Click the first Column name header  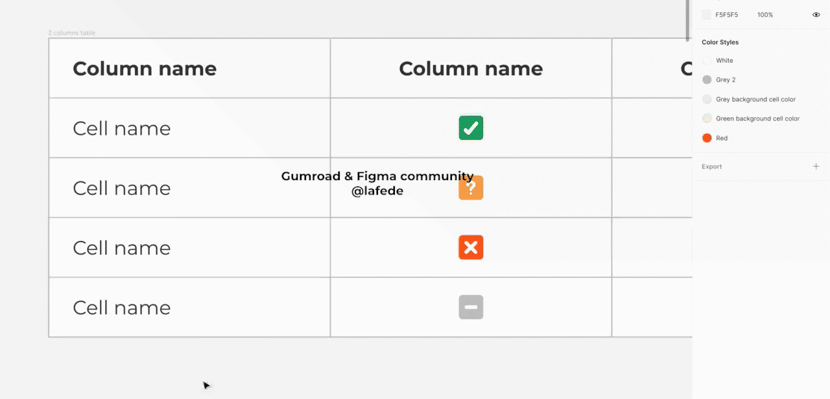tap(145, 69)
